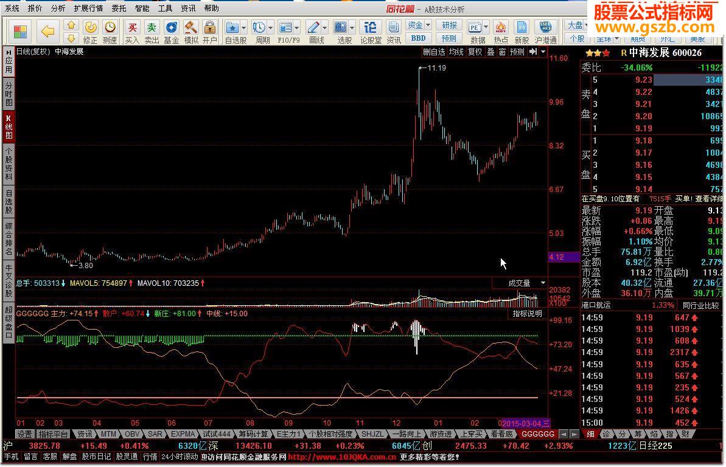The height and width of the screenshot is (467, 726).
Task: Toggle 均线 moving averages display
Action: [456, 51]
